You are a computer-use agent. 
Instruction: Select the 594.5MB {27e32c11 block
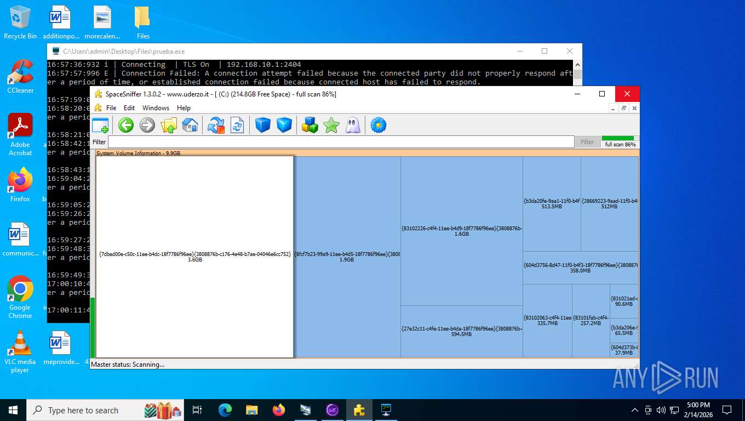tap(462, 331)
